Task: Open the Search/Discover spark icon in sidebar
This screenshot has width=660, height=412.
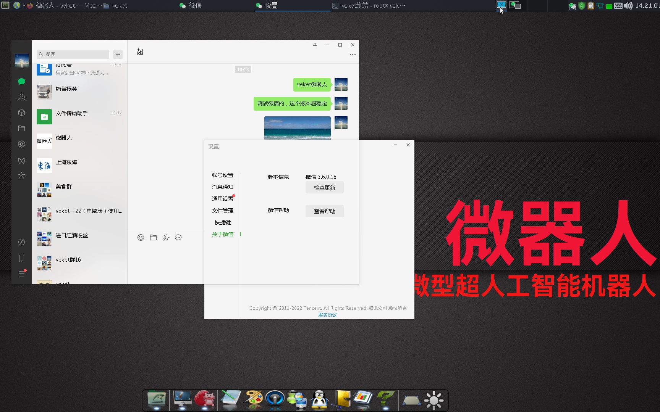Action: click(x=21, y=175)
